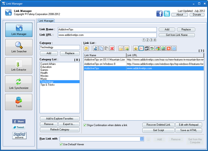Click the Save as HTML button
Screen dimensions: 208x151
[x=189, y=130]
